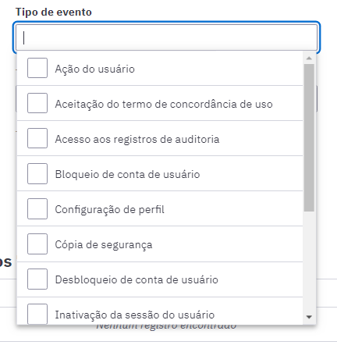Select checkbox for 'Bloqueio de conta de usuário'

point(37,173)
